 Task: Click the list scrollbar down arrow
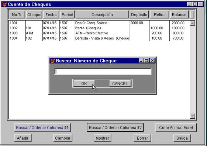(x=193, y=116)
